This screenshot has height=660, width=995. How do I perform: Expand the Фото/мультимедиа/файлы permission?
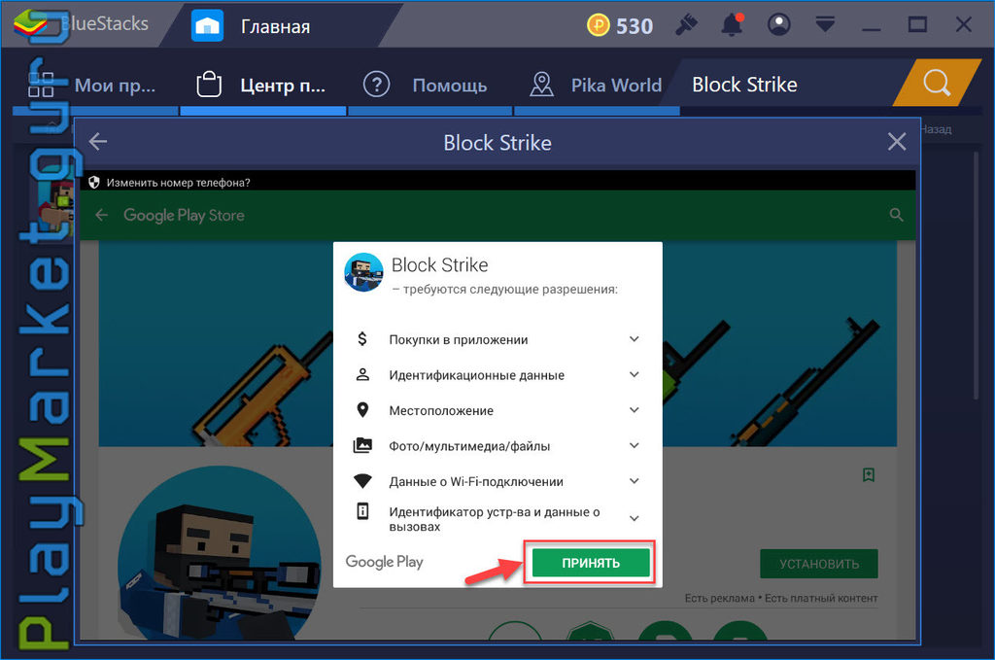[634, 445]
